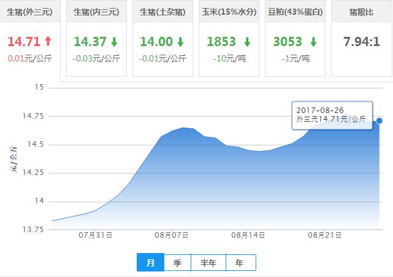Screen dimensions: 393x277
Task: Click the soybean meal price 3053
Action: [x=288, y=42]
